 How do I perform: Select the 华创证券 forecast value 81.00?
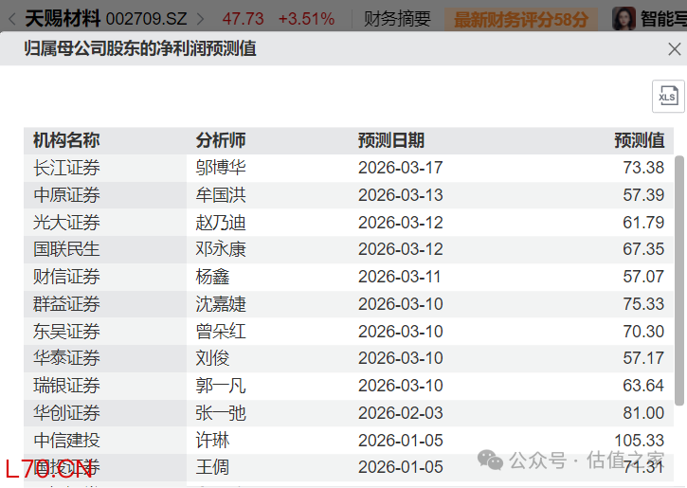pyautogui.click(x=644, y=413)
